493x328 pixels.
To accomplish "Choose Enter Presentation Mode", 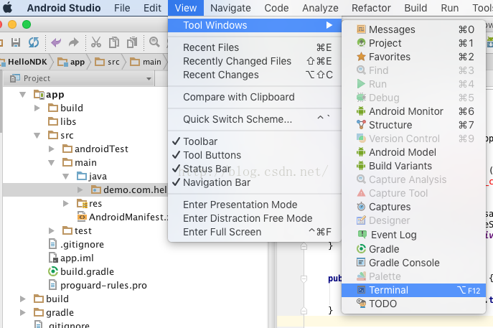I will click(x=255, y=205).
